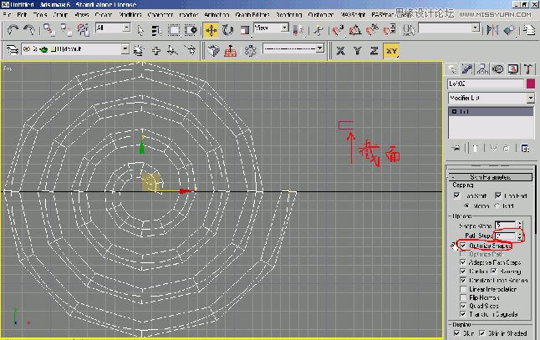Open the View reference coordinate dropdown
This screenshot has width=540, height=340.
(271, 28)
